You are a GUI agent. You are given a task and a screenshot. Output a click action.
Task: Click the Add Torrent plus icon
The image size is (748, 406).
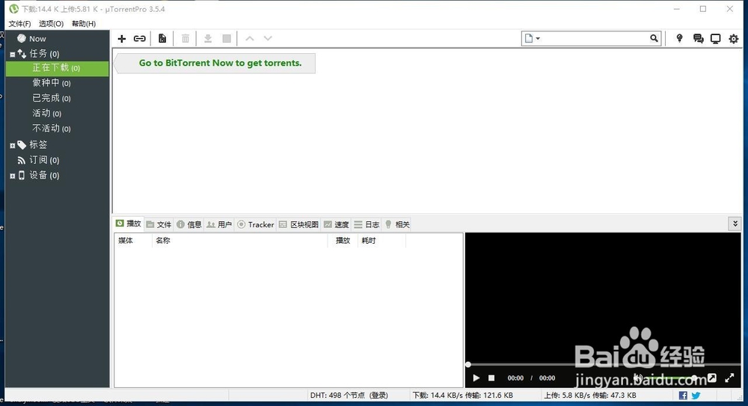pos(122,39)
